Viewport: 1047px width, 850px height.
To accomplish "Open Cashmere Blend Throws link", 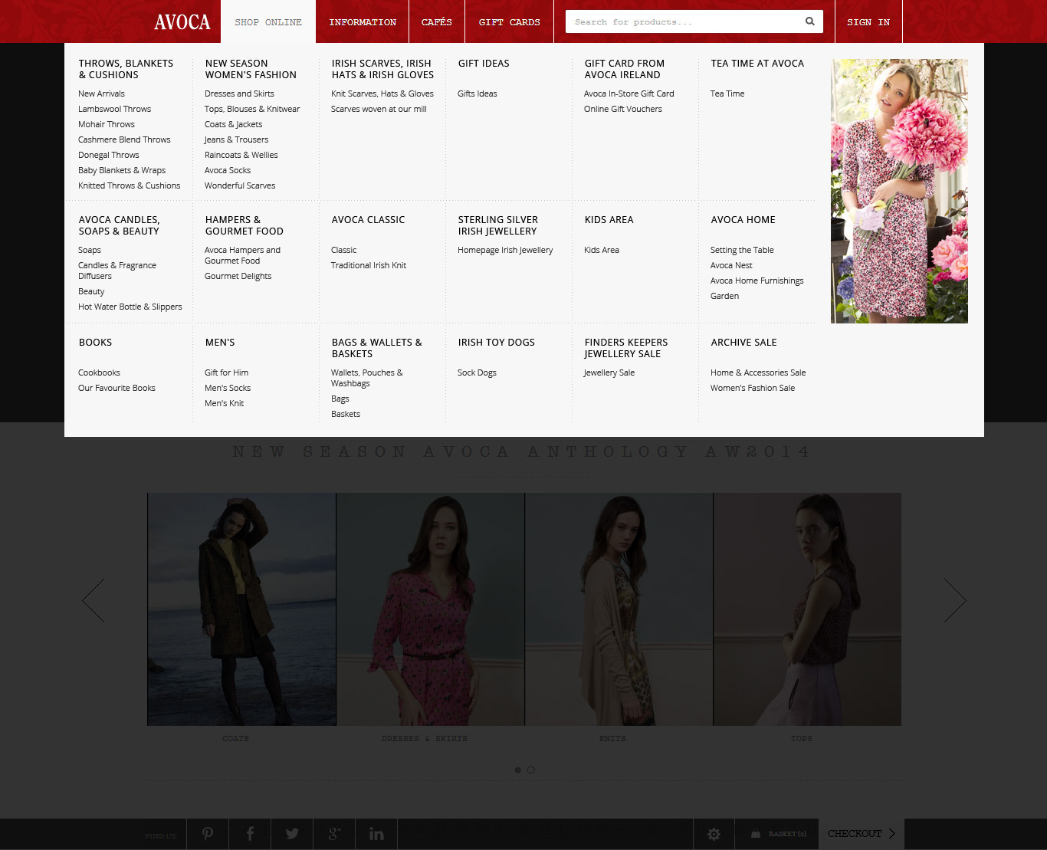I will [124, 139].
